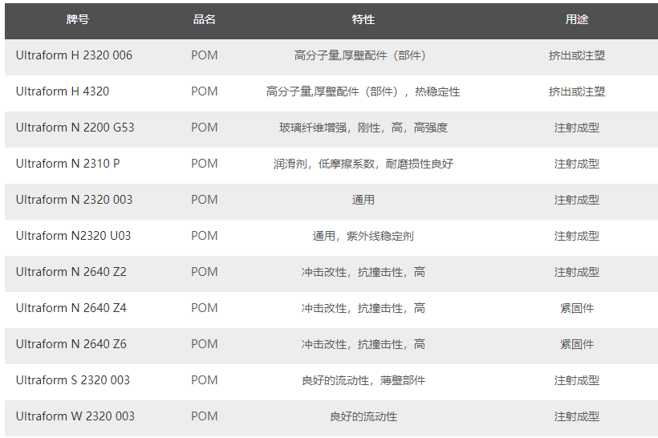Click 挤出或注塑 in the Ultraform H 4320 row
Image resolution: width=658 pixels, height=438 pixels.
576,91
